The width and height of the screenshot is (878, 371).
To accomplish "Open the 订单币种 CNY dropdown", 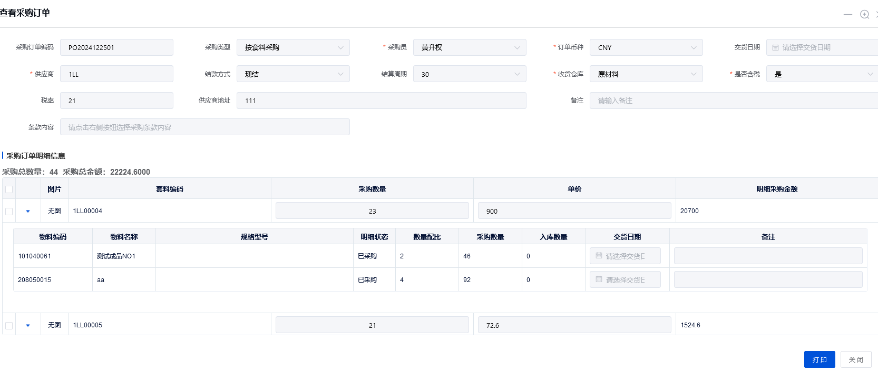I will click(646, 47).
